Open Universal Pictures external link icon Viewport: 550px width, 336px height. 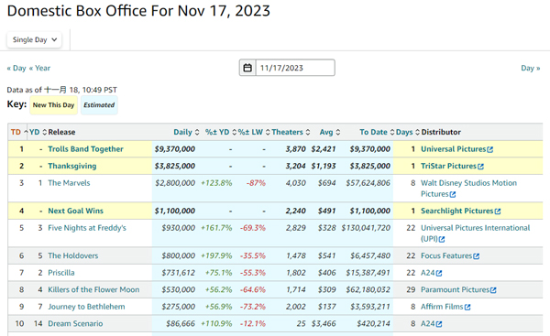click(490, 149)
